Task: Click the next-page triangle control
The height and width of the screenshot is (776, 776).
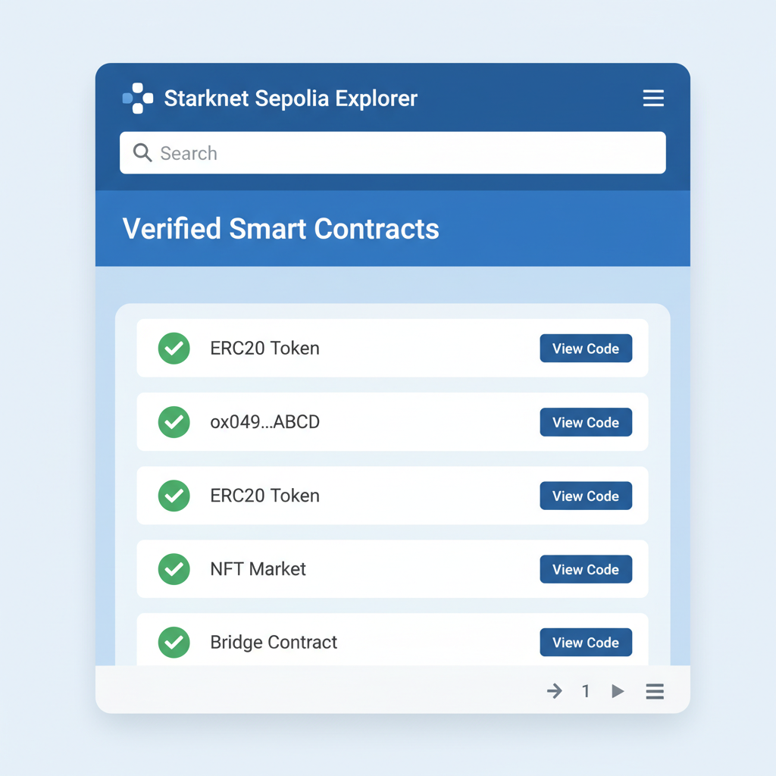Action: click(x=617, y=690)
